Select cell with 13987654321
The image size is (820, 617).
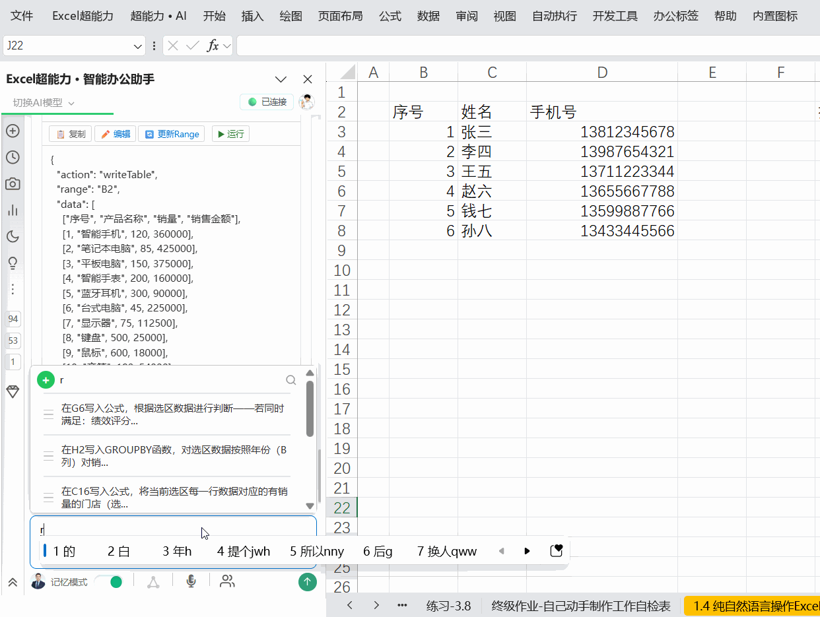pos(602,152)
